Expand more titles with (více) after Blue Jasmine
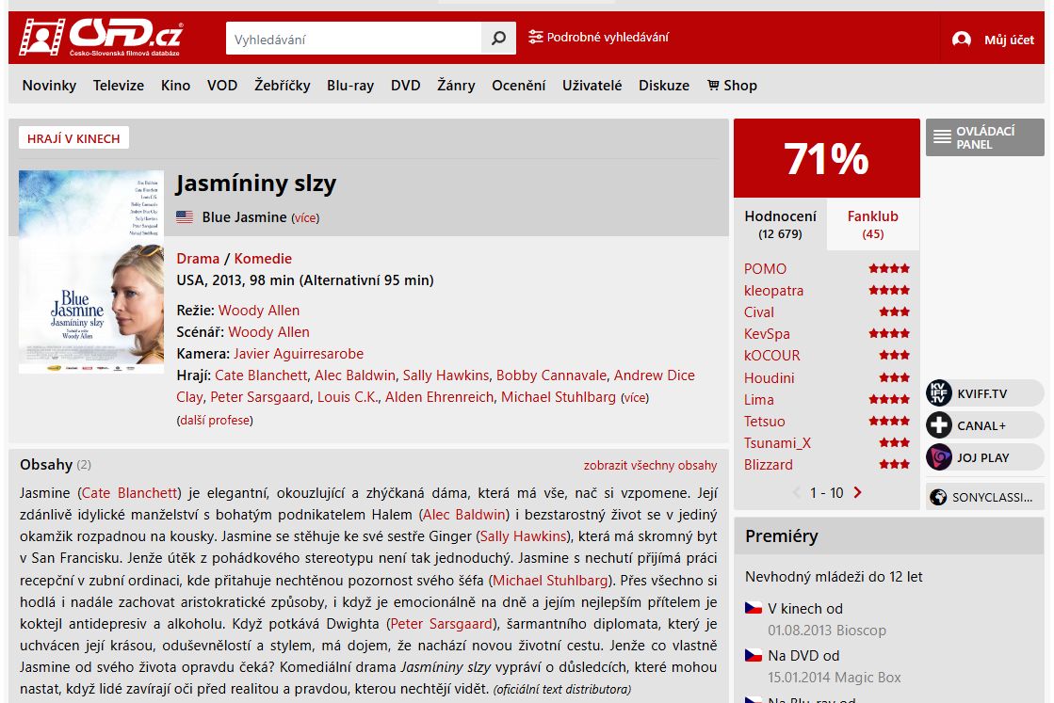This screenshot has height=703, width=1054. tap(305, 217)
